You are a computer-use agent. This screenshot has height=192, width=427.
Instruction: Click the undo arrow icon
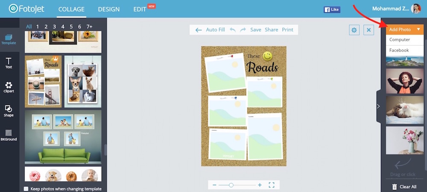(x=233, y=30)
